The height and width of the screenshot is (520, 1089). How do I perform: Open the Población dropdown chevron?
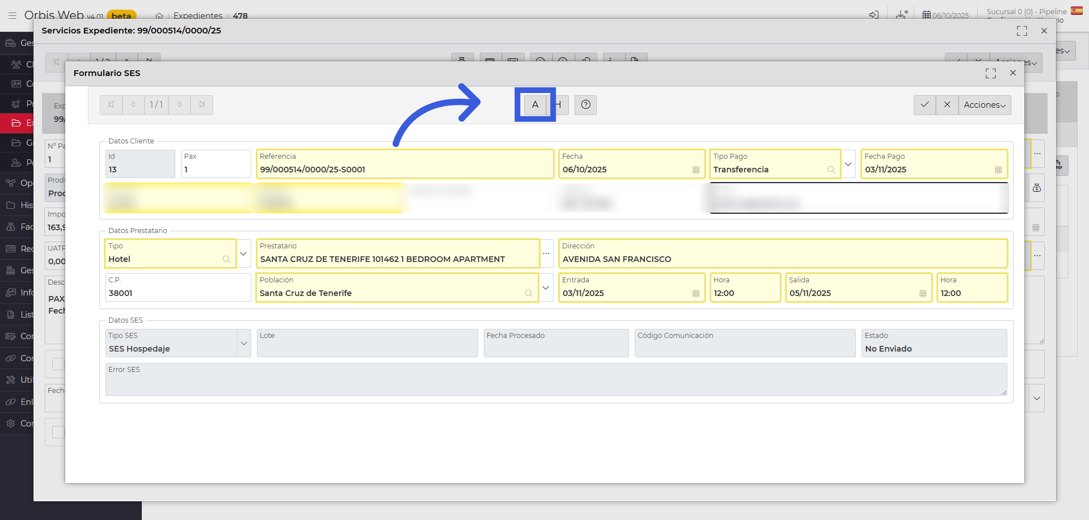pyautogui.click(x=546, y=288)
